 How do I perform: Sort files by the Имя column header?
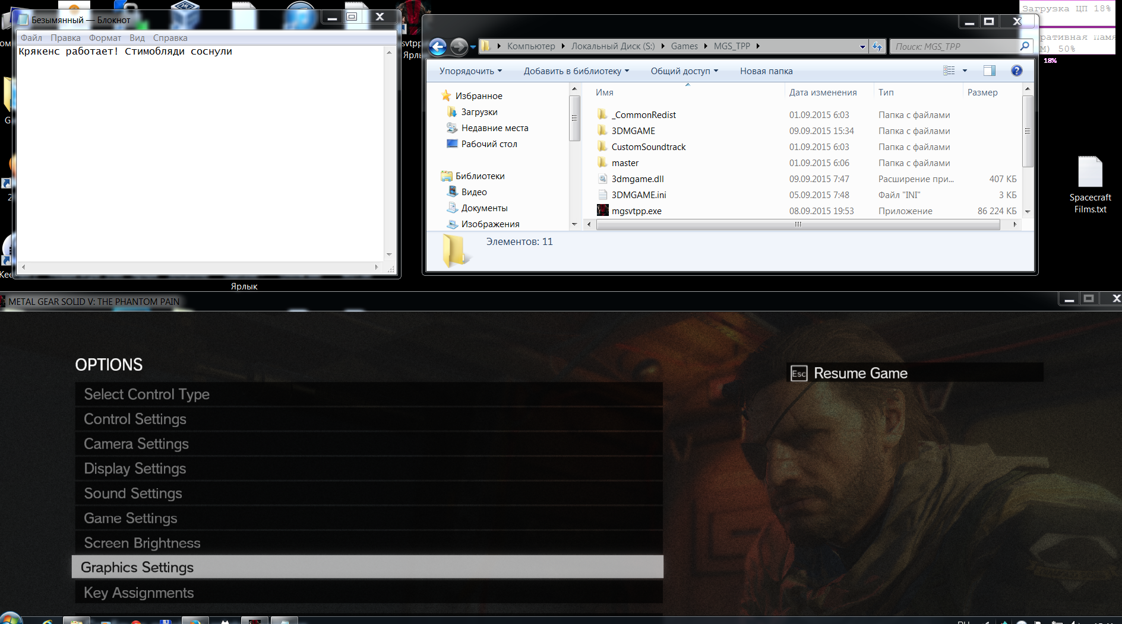(687, 92)
